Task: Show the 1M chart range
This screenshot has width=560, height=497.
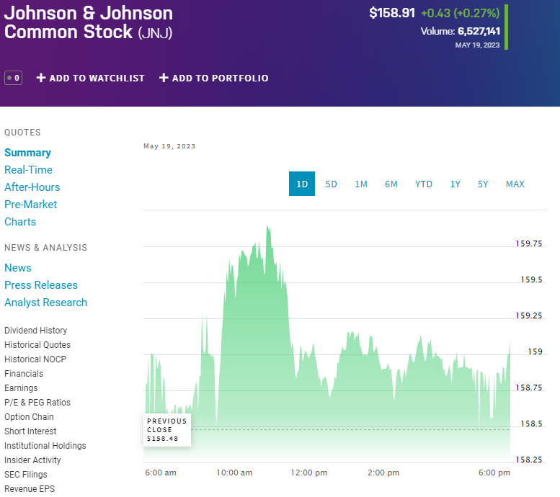Action: coord(361,184)
